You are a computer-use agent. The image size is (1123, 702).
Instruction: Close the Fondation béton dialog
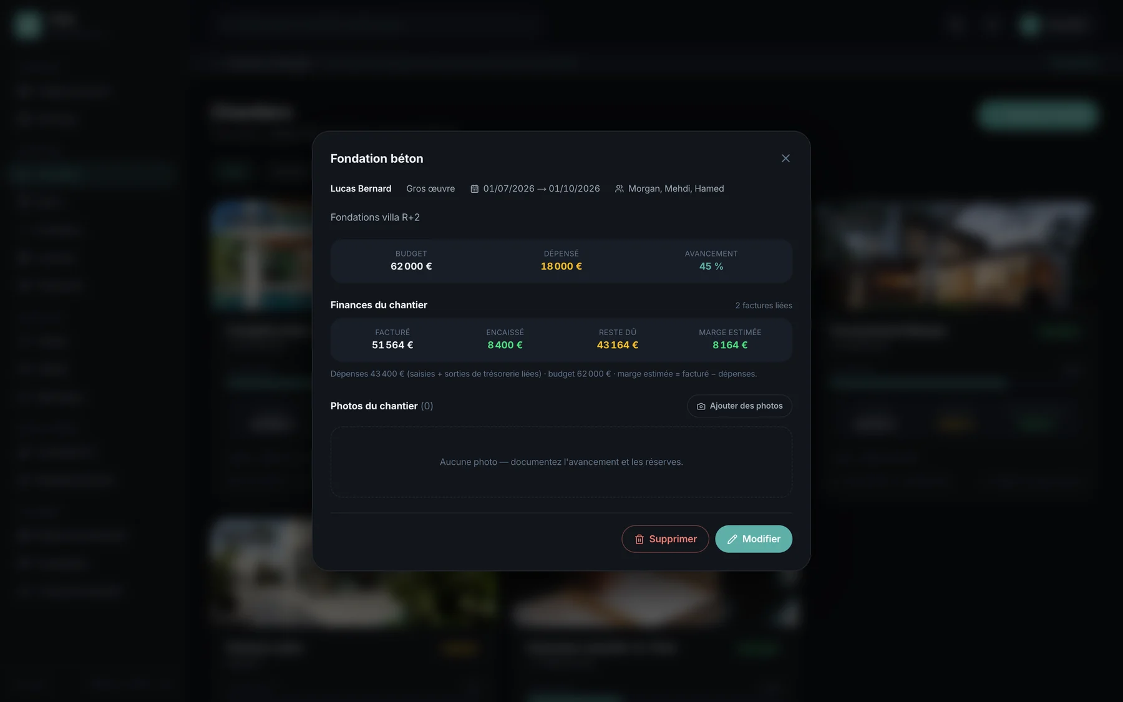(785, 158)
